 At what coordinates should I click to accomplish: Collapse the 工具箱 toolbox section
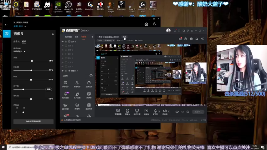[x=91, y=76]
